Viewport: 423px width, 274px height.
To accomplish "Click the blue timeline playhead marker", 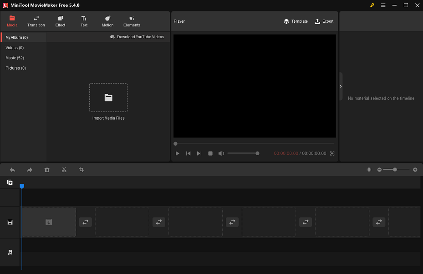I will click(x=22, y=186).
